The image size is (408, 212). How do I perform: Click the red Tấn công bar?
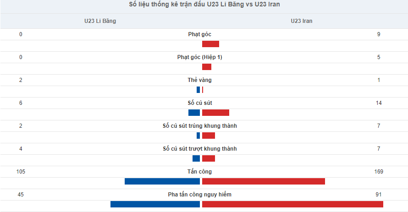(264, 181)
